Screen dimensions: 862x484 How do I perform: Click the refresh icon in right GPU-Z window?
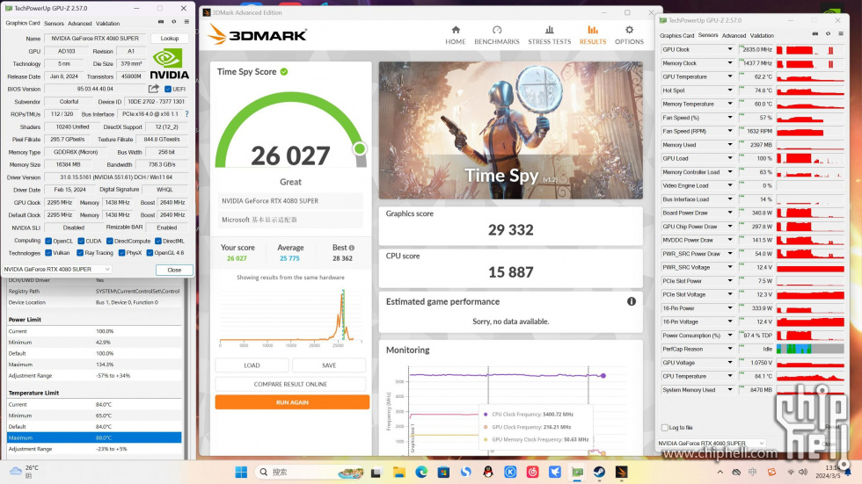[x=828, y=34]
